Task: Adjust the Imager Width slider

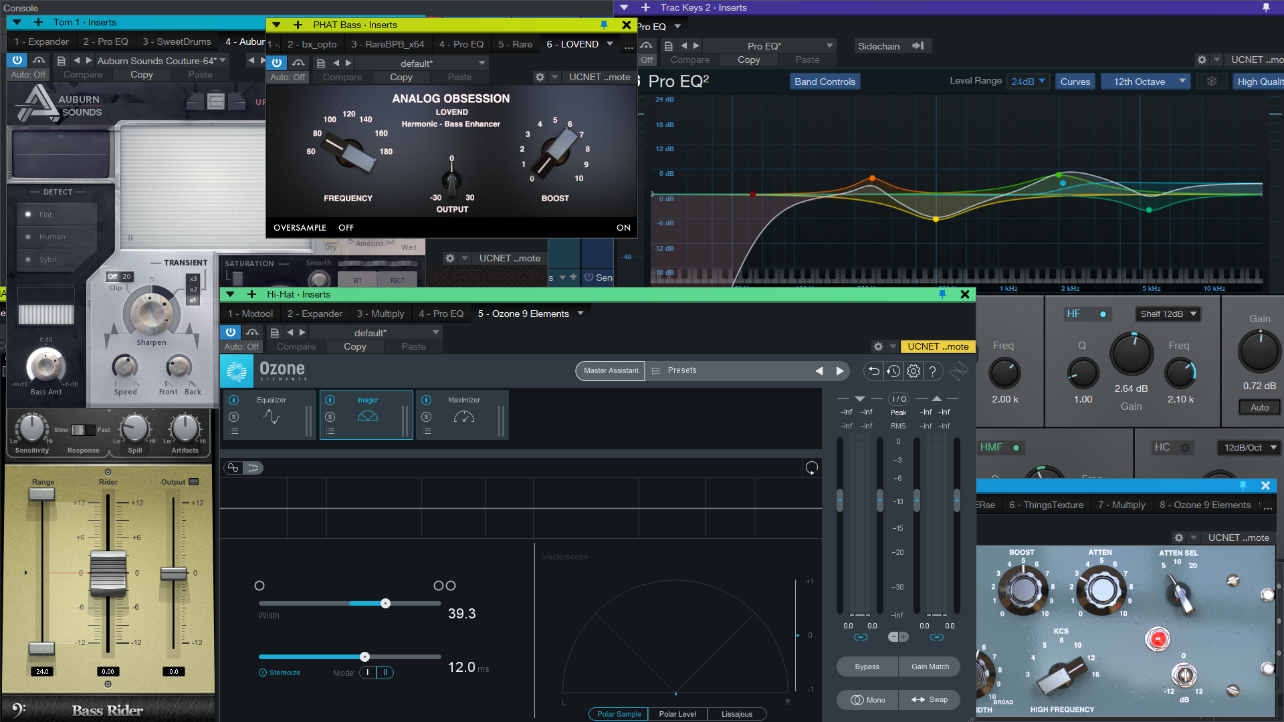Action: point(385,604)
